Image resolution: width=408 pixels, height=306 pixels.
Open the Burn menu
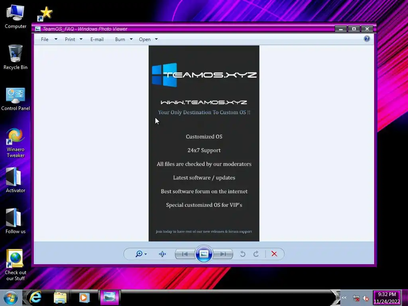click(120, 39)
